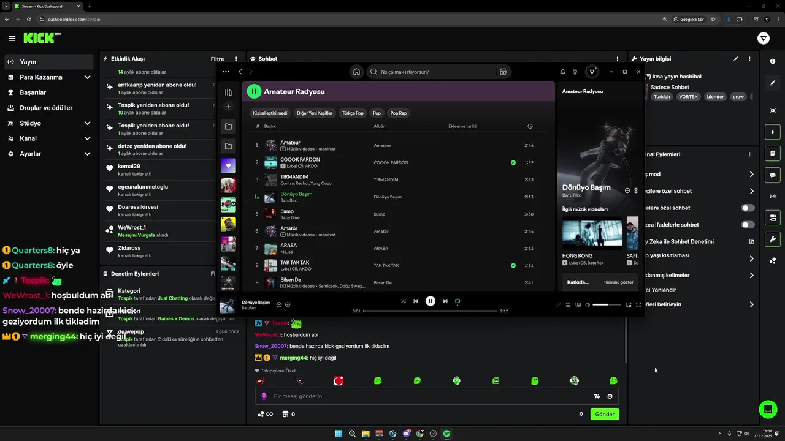Toggle the first özel sohbet switch
The height and width of the screenshot is (441, 785).
(x=748, y=208)
